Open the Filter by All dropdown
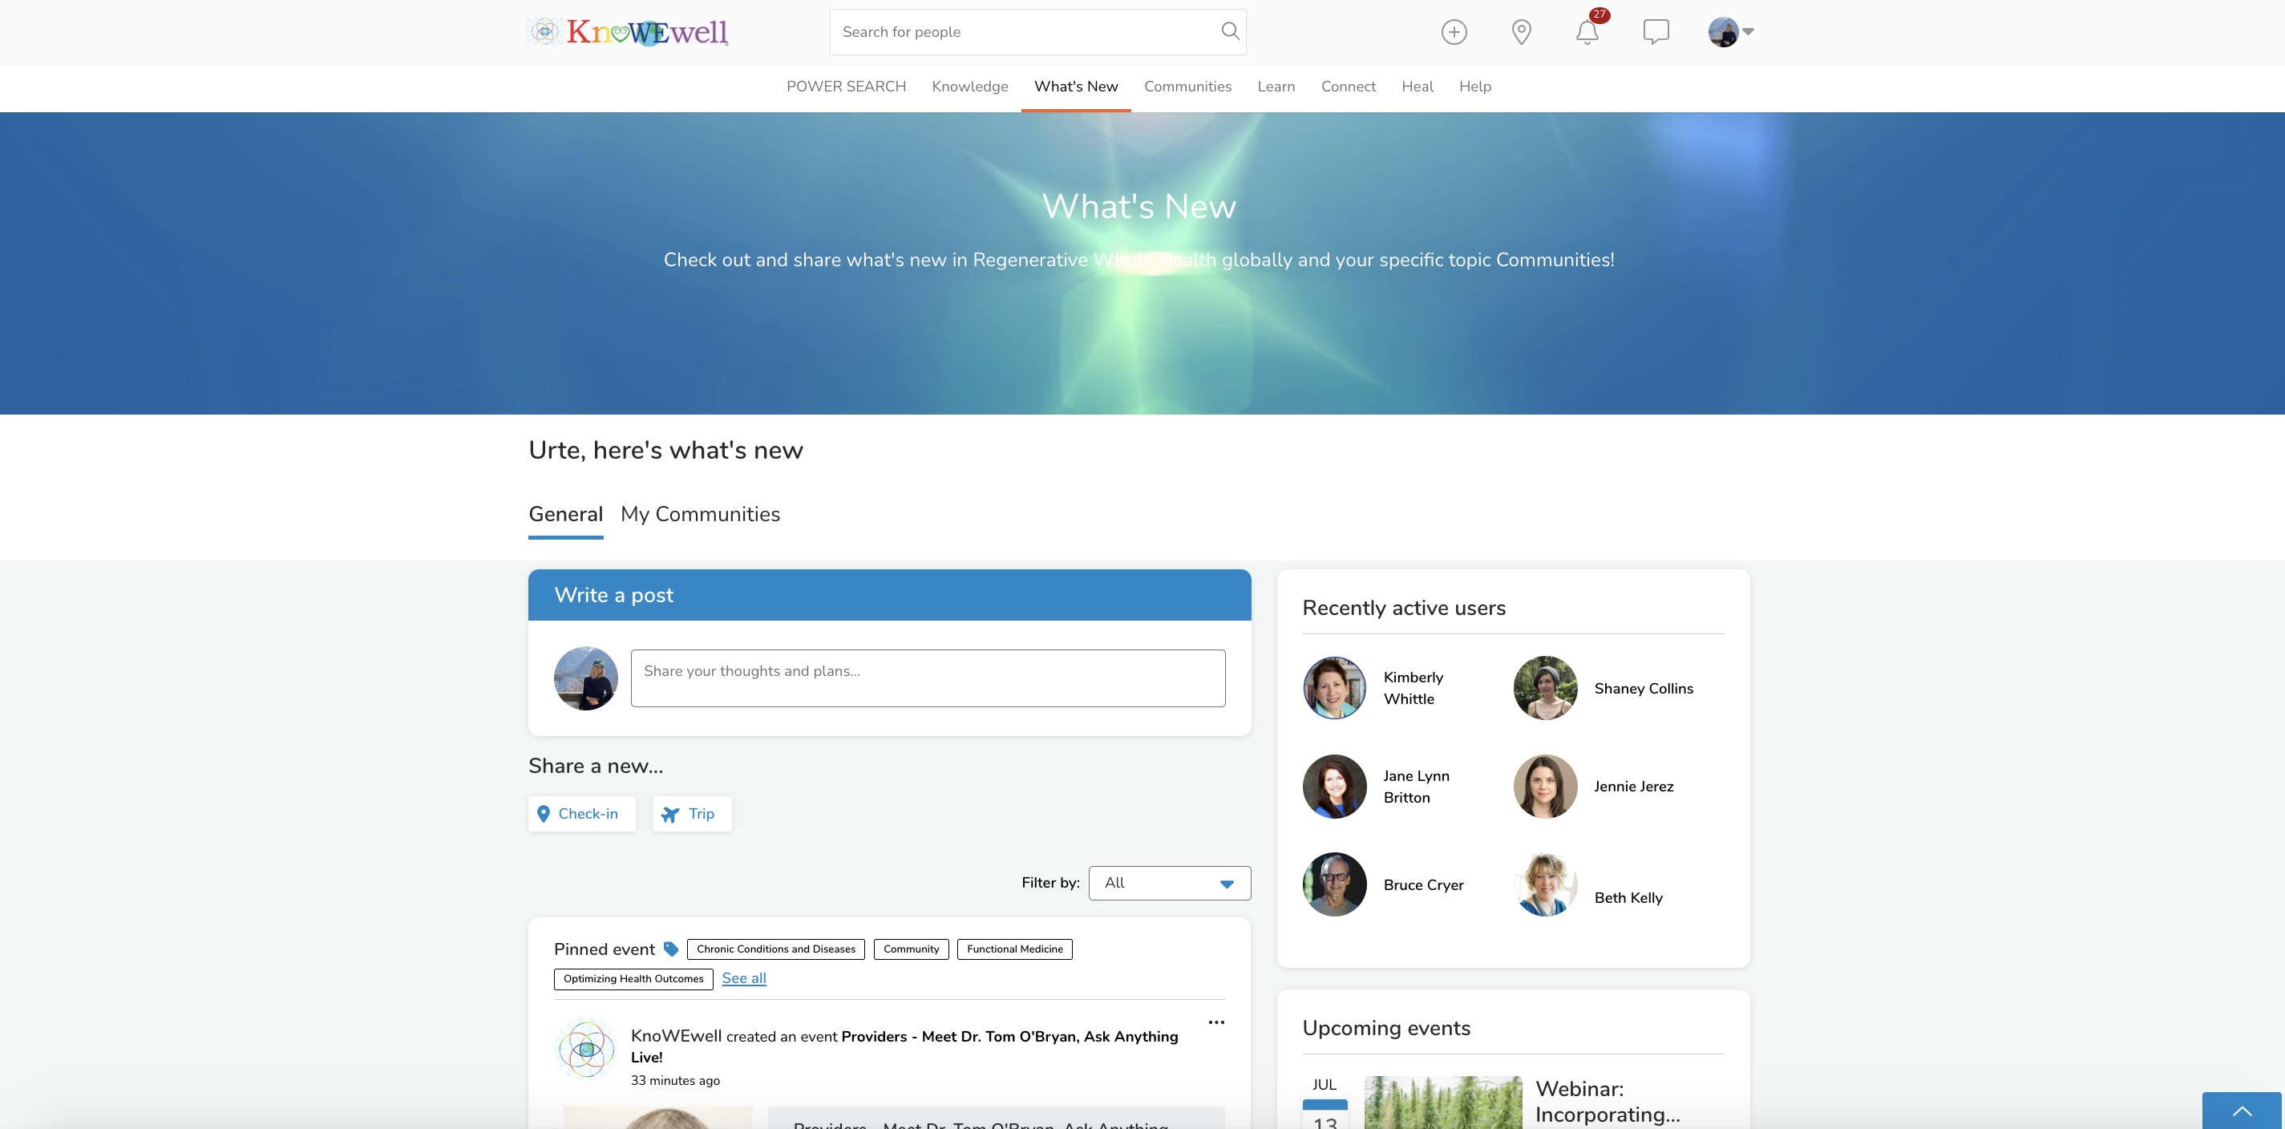Viewport: 2285px width, 1129px height. [x=1169, y=883]
